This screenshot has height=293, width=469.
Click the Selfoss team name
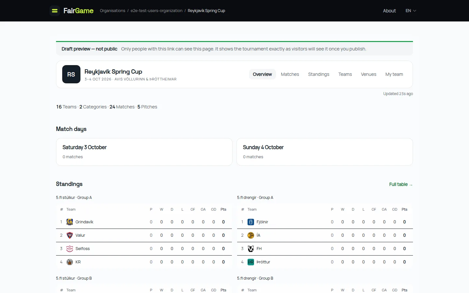pyautogui.click(x=82, y=249)
